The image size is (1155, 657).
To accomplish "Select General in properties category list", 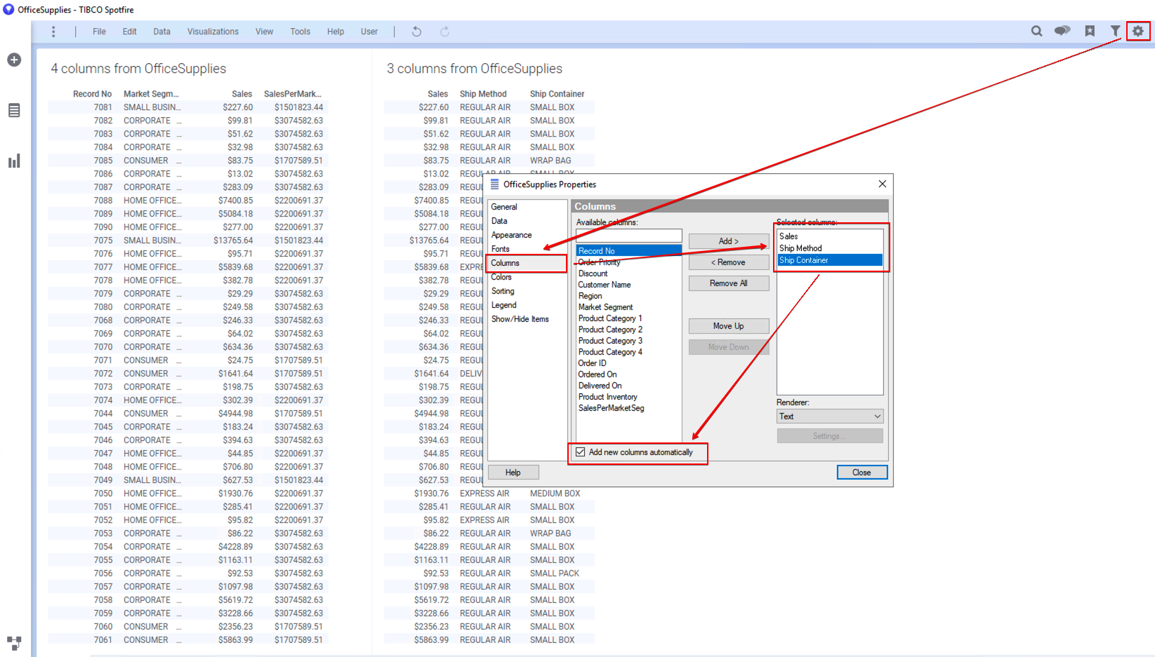I will (x=504, y=207).
